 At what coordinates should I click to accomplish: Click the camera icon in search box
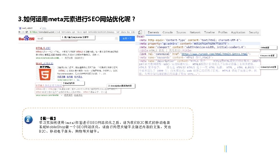click(x=116, y=38)
